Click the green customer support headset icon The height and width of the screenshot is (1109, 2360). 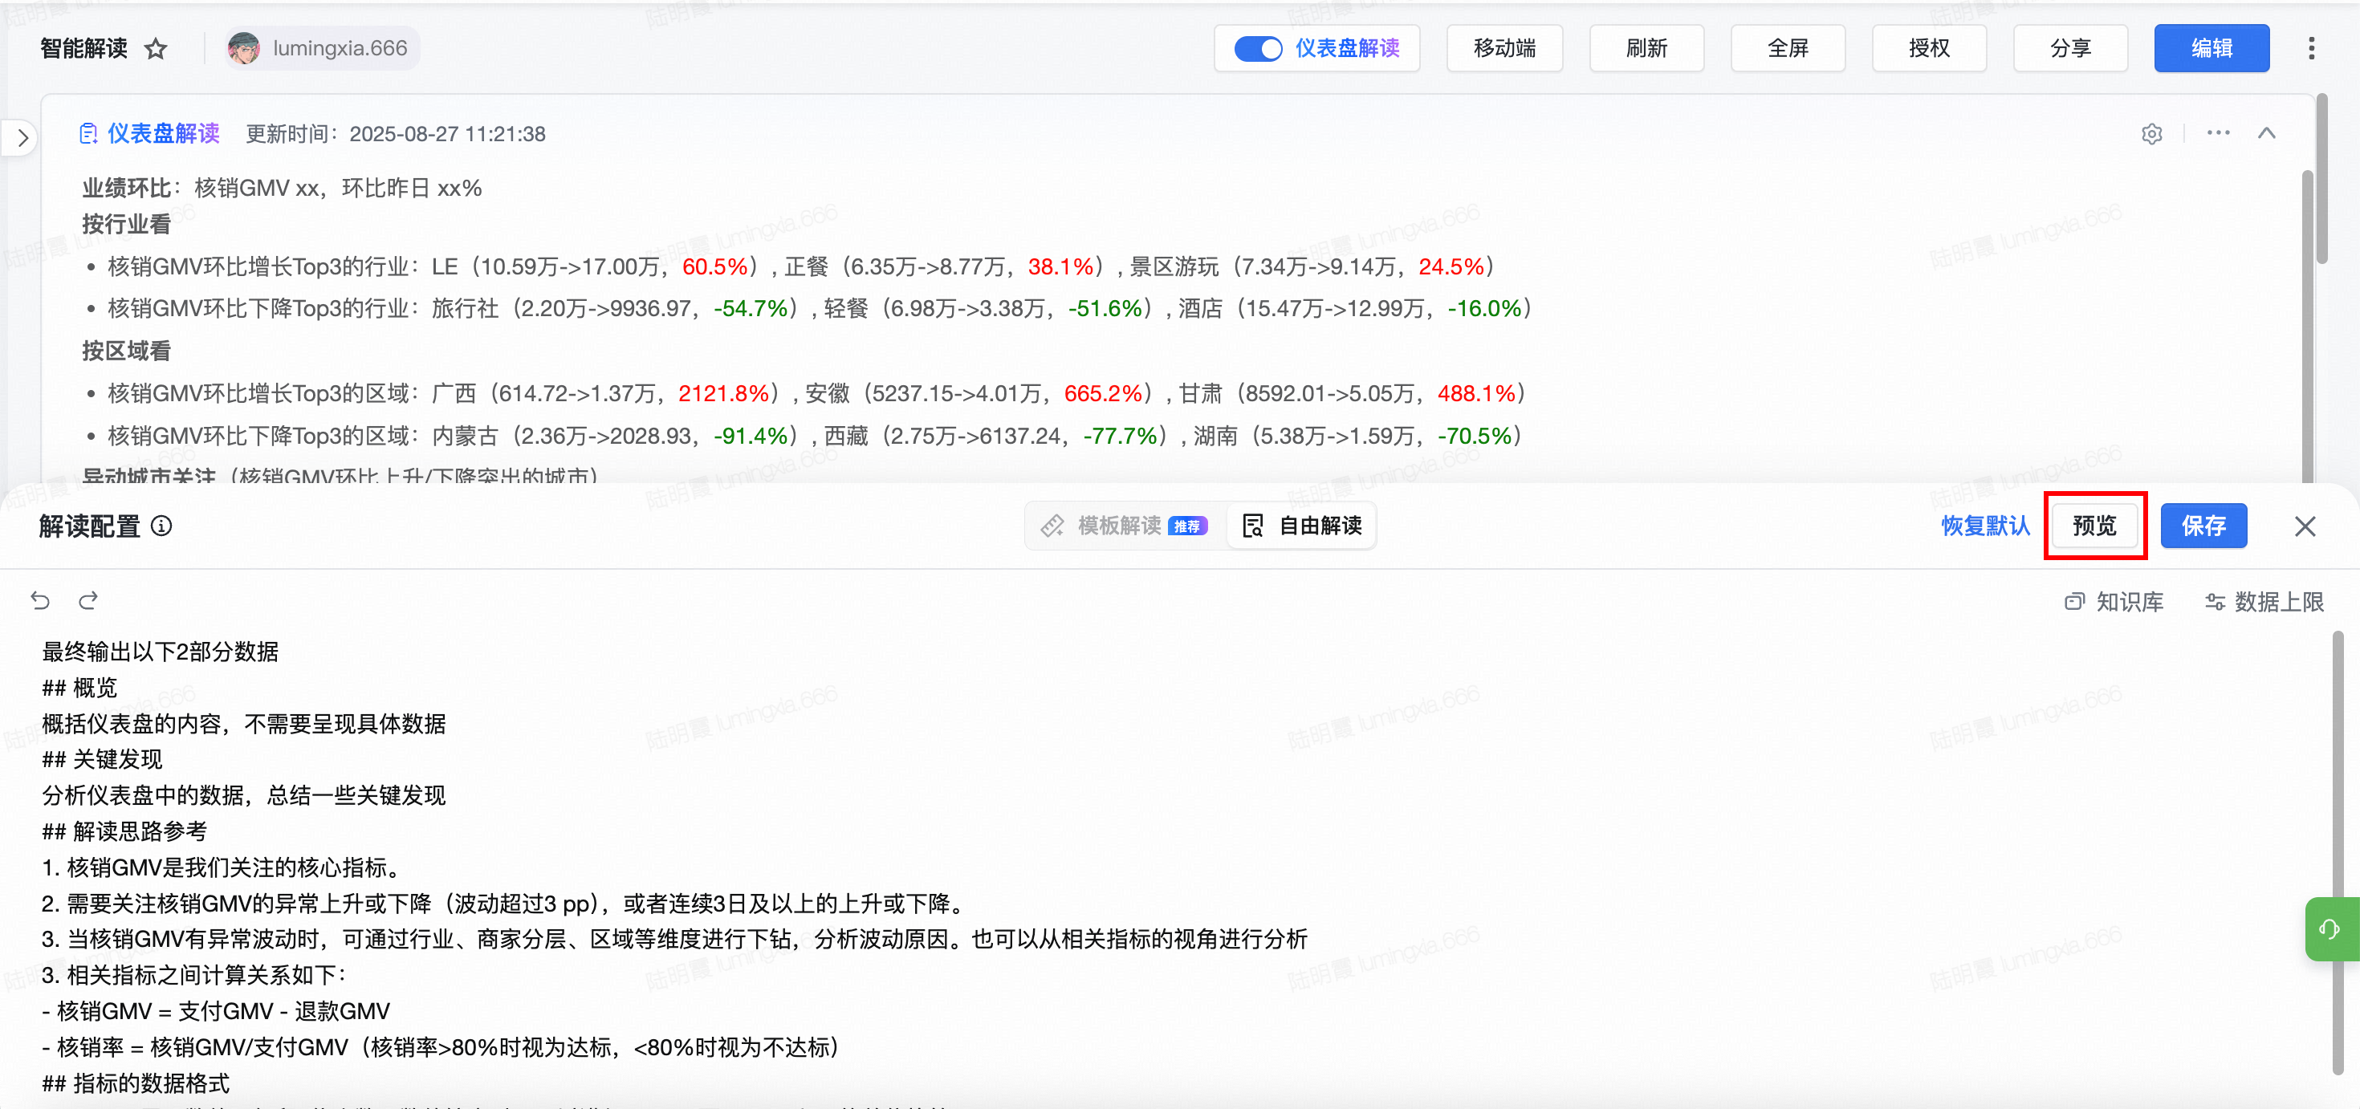point(2329,929)
